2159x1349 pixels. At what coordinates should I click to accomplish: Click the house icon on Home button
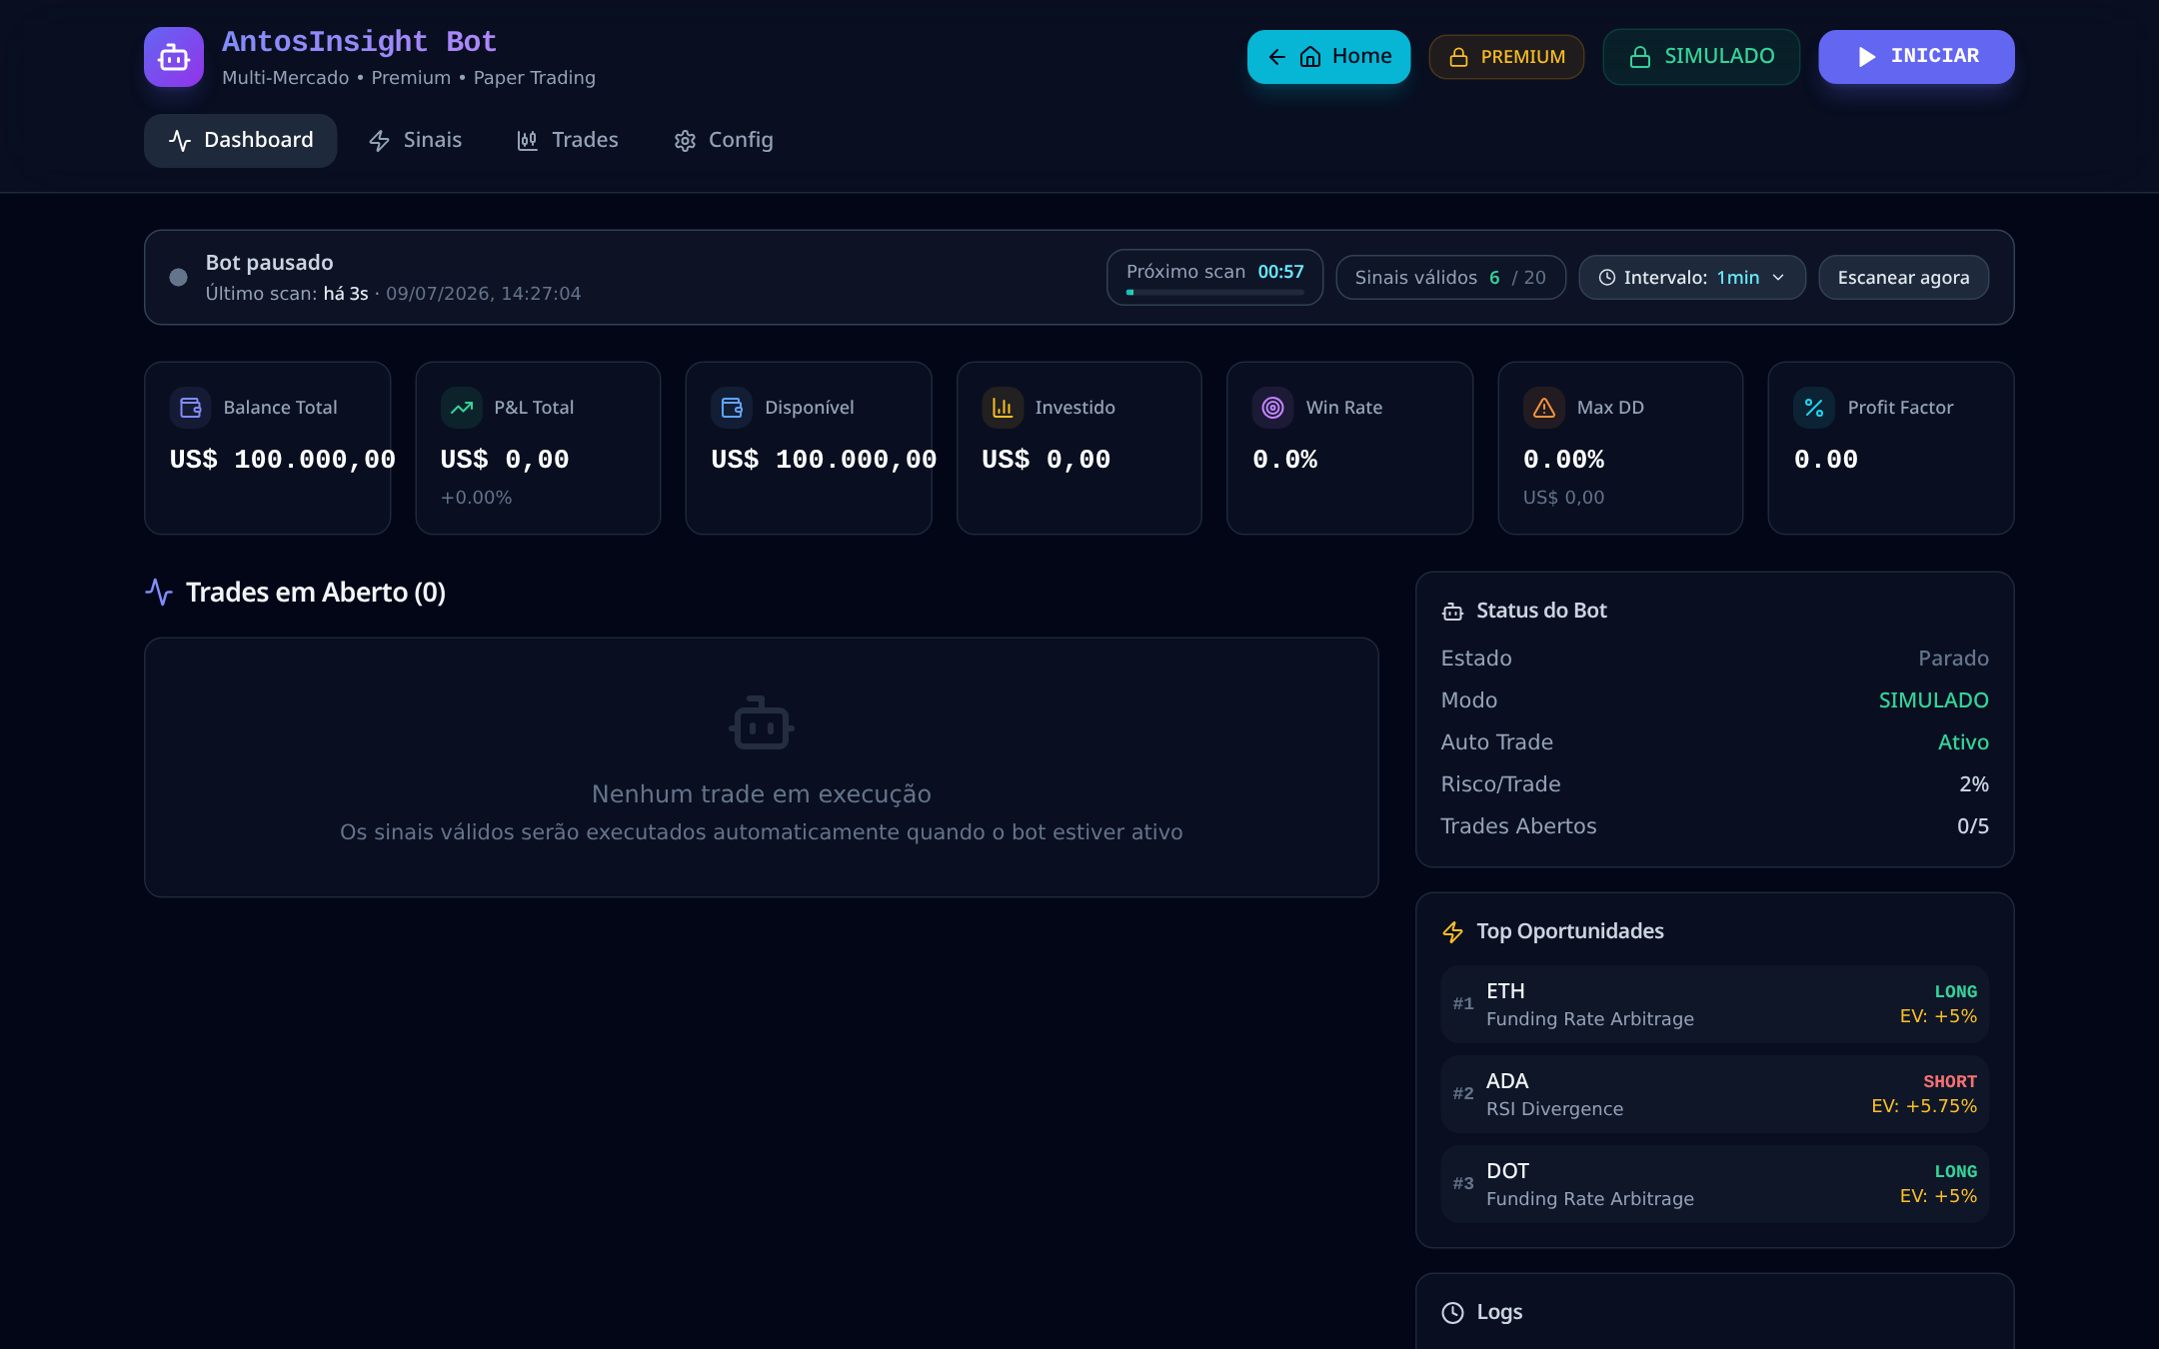point(1310,57)
